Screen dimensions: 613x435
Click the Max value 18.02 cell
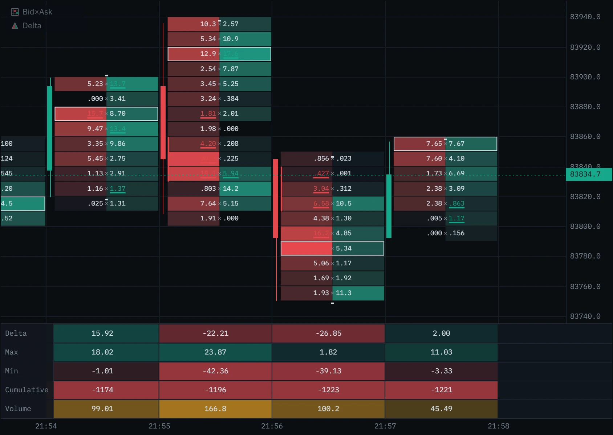tap(106, 352)
